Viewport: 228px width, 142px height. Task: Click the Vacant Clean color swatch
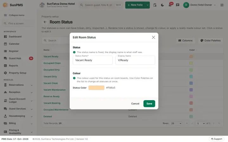[191, 83]
